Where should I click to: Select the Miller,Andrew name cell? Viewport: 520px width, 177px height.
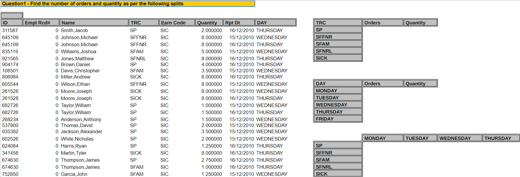(x=76, y=77)
